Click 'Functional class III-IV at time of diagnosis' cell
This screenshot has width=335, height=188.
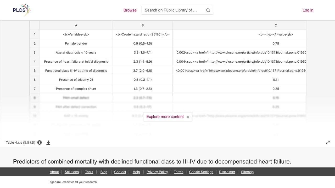[76, 70]
